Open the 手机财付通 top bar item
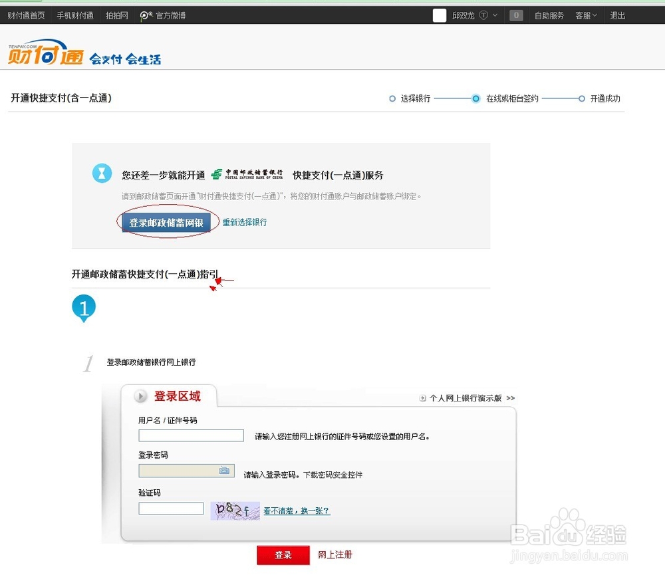Image resolution: width=665 pixels, height=579 pixels. (x=75, y=16)
